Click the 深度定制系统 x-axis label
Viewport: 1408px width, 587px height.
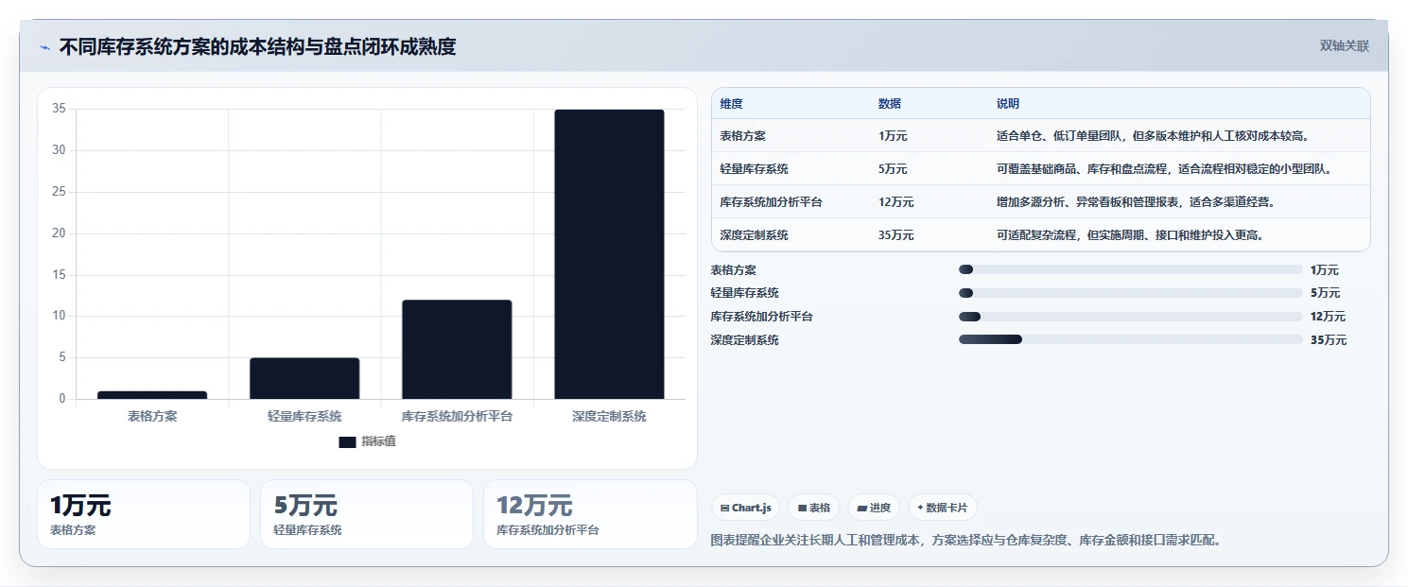(x=609, y=416)
